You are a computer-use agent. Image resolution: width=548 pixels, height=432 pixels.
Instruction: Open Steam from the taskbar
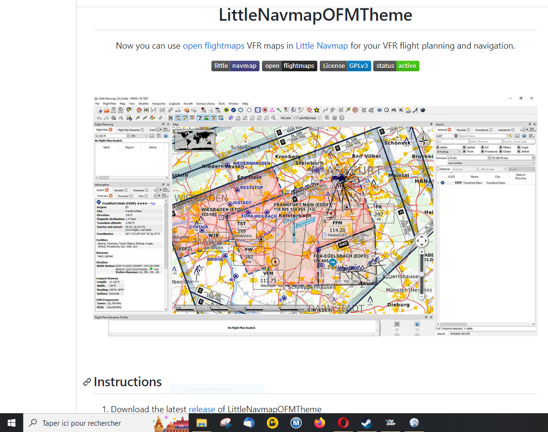tap(366, 423)
